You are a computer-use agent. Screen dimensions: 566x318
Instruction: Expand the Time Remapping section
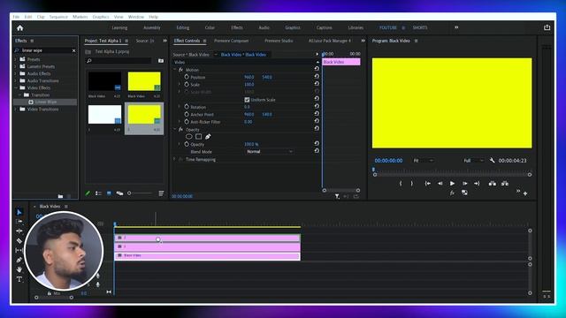(174, 159)
